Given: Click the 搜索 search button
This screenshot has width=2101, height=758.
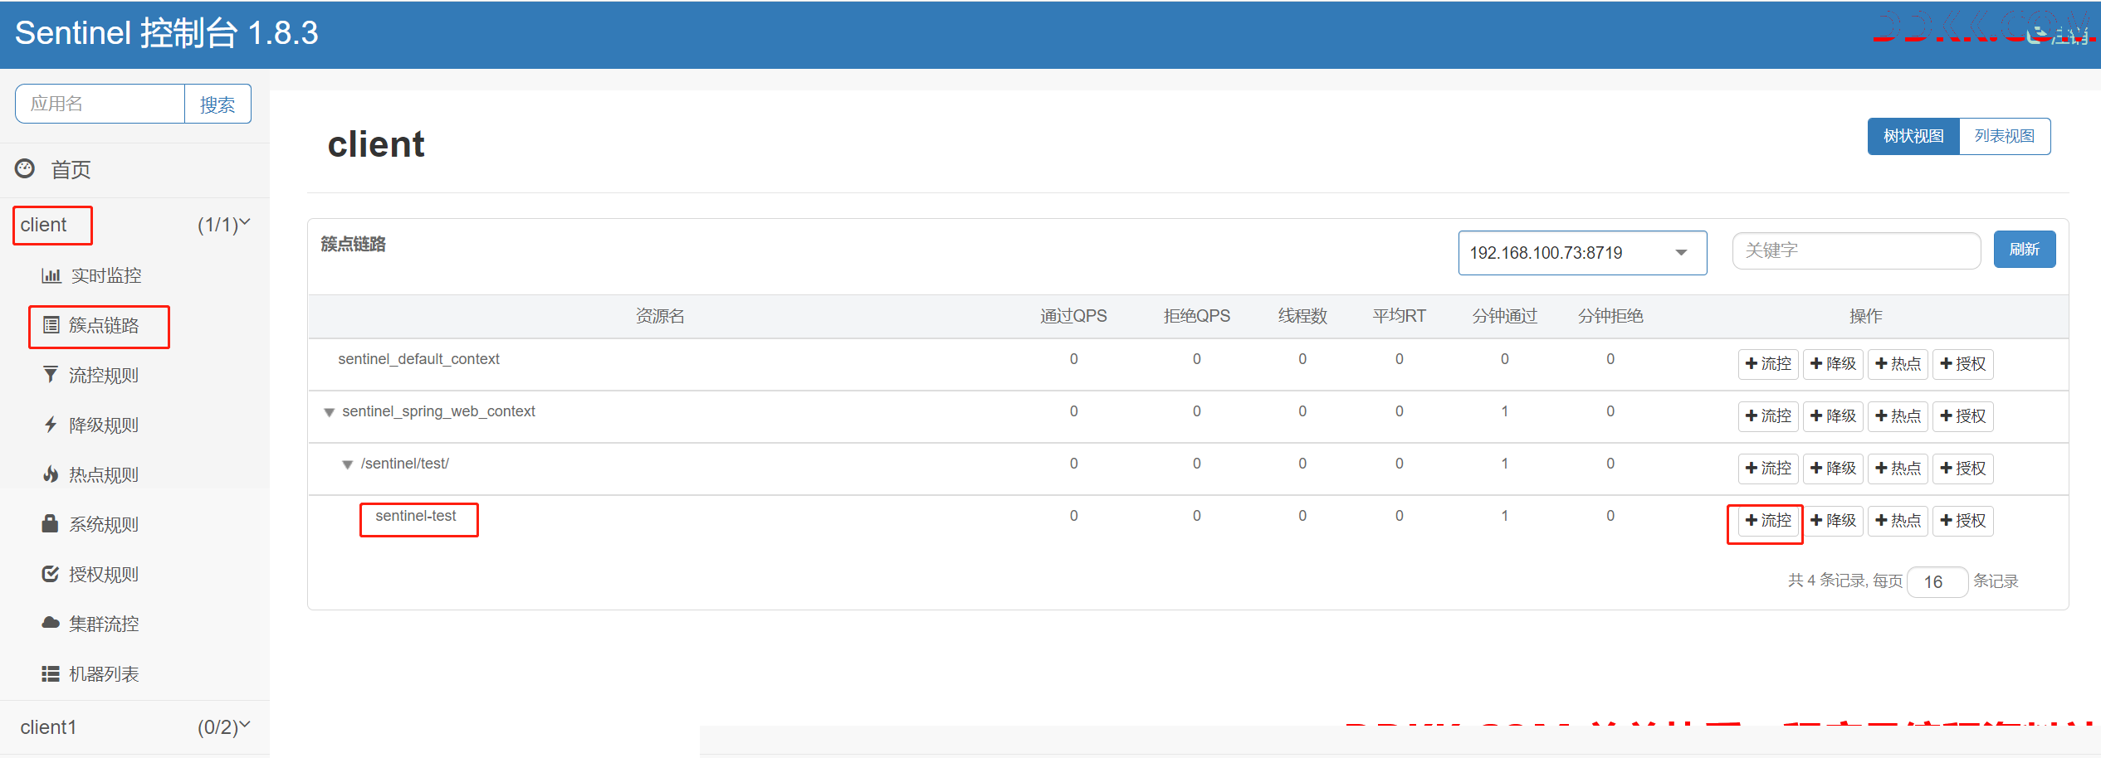Looking at the screenshot, I should coord(217,104).
